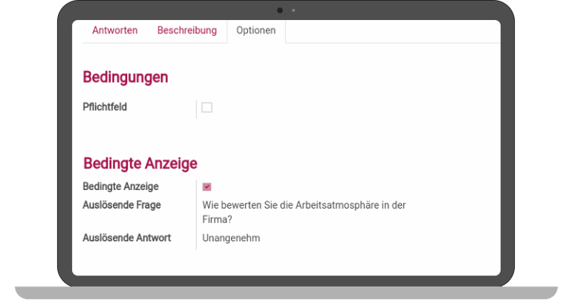Click the Auslösende Antwort label
This screenshot has height=300, width=572.
tap(127, 238)
